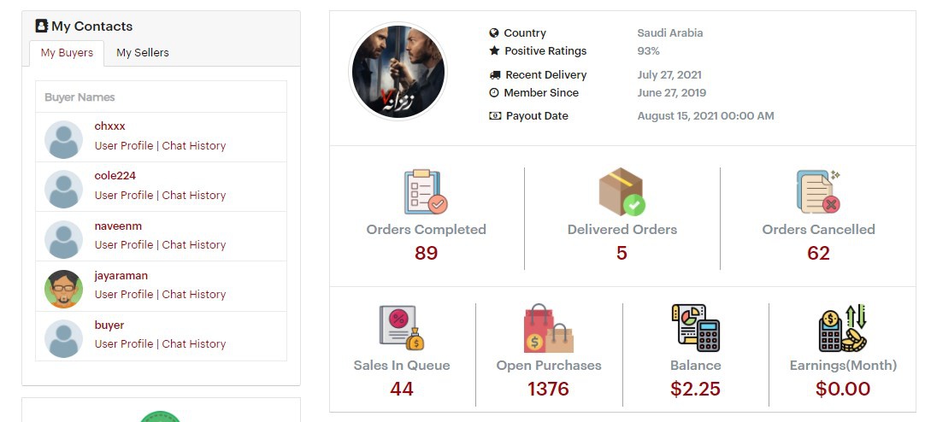This screenshot has width=925, height=422.
Task: Click the Delivered Orders box icon
Action: (622, 192)
